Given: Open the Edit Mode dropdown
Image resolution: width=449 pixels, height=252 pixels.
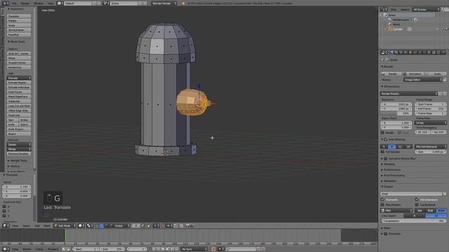Looking at the screenshot, I should [x=65, y=225].
